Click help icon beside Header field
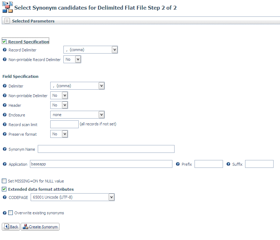Viewport: 280px width, 240px height. (5, 105)
